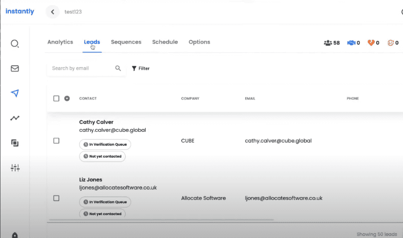The width and height of the screenshot is (403, 238).
Task: Open the sliders settings sidebar icon
Action: tap(15, 167)
